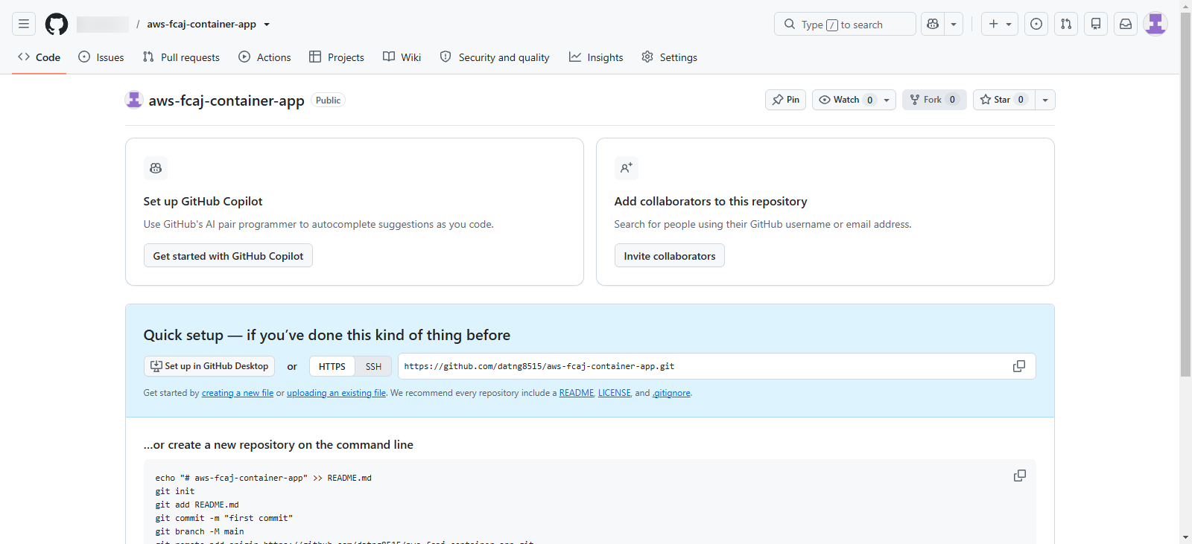Open Pull requests shortcut icon in header
Image resolution: width=1192 pixels, height=544 pixels.
1066,24
